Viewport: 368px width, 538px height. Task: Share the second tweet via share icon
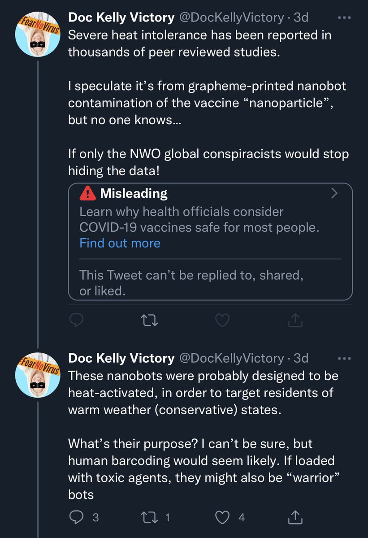point(295,517)
